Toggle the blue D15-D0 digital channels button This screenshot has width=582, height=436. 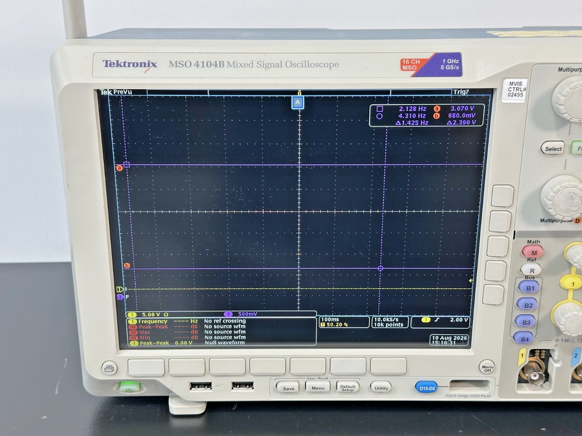click(426, 388)
